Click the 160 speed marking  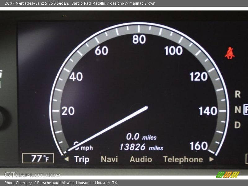point(199,146)
